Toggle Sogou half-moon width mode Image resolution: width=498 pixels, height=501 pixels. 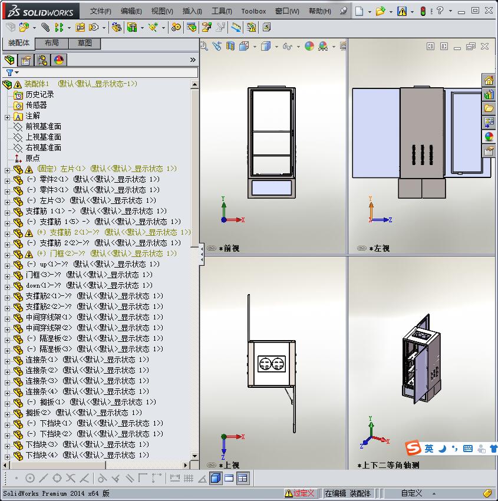click(x=443, y=449)
